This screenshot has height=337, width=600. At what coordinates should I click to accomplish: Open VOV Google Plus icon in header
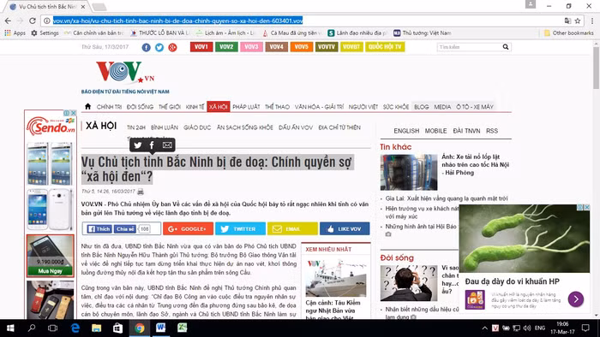tap(172, 47)
